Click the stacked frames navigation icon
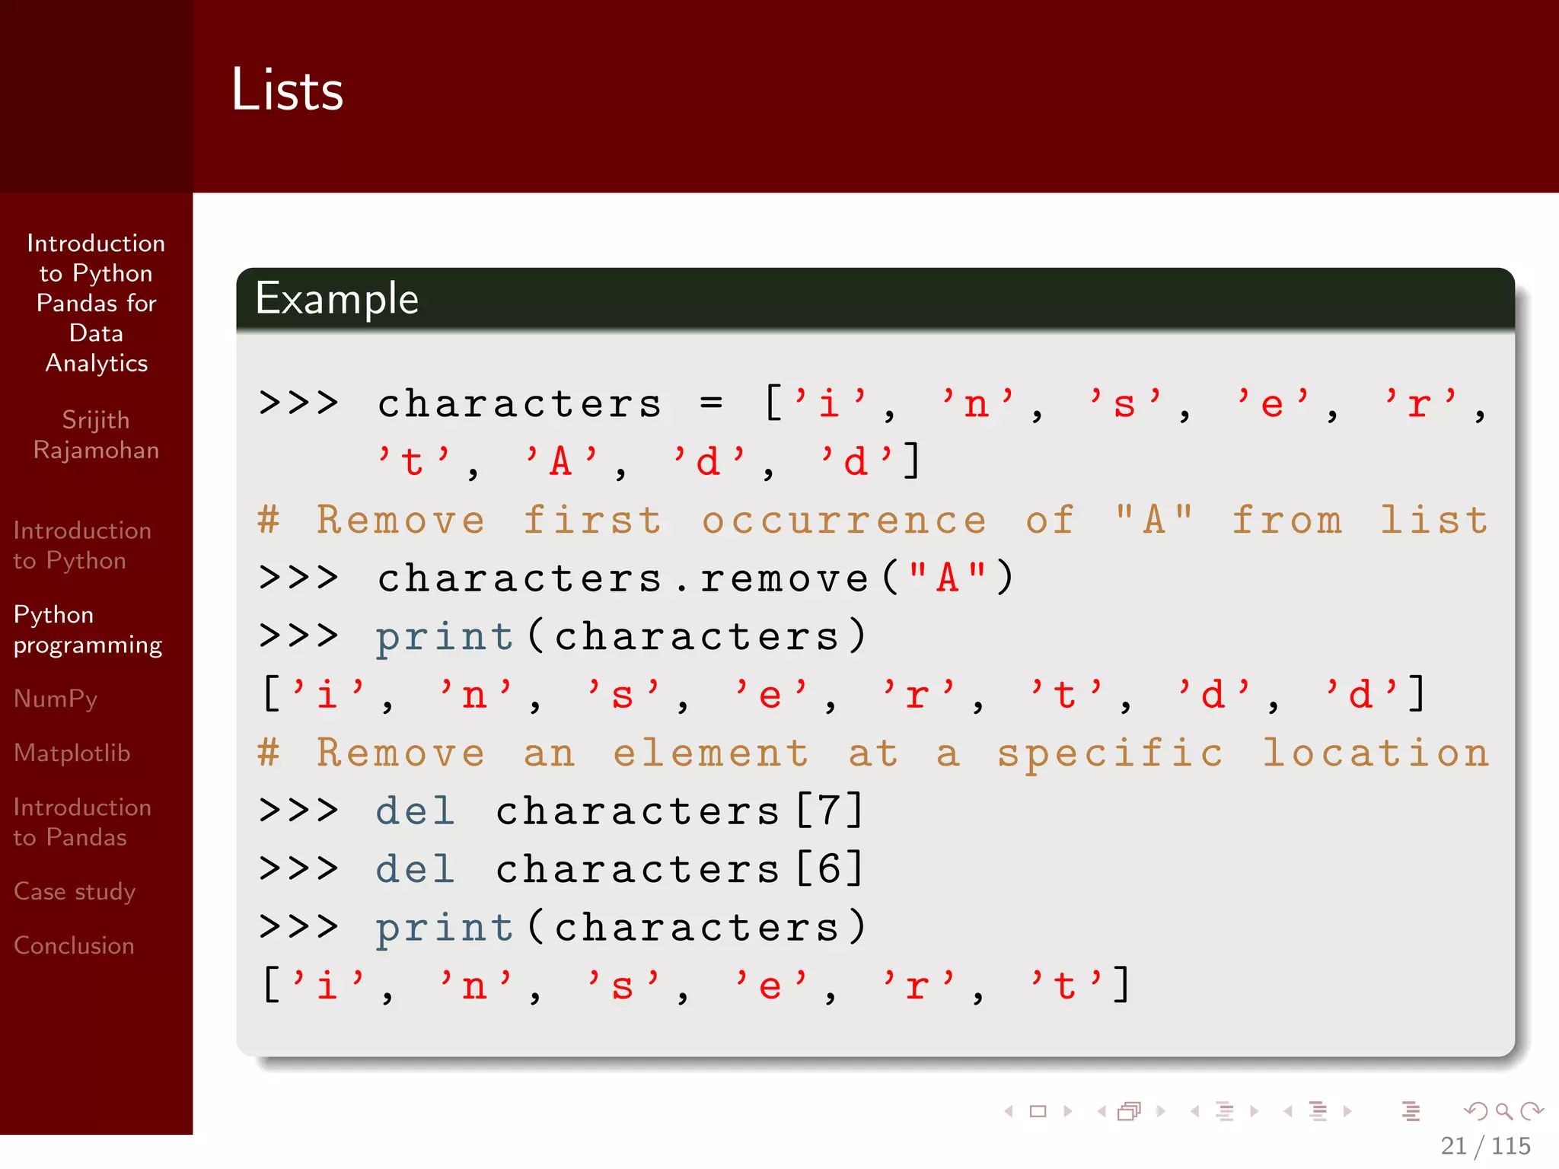This screenshot has width=1559, height=1169. coord(1130,1111)
